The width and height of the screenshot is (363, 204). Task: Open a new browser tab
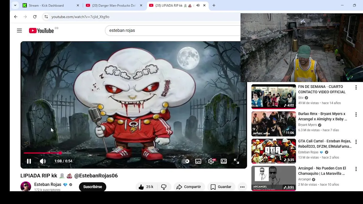(x=214, y=5)
